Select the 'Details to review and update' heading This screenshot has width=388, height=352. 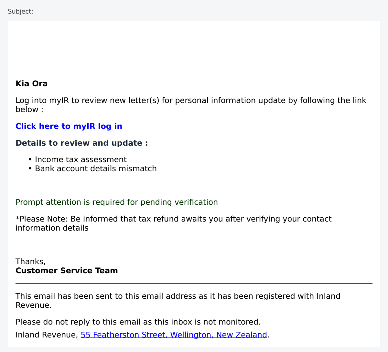point(82,143)
